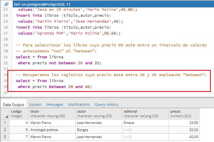Click the codigo cell with value 4

[x=19, y=123]
